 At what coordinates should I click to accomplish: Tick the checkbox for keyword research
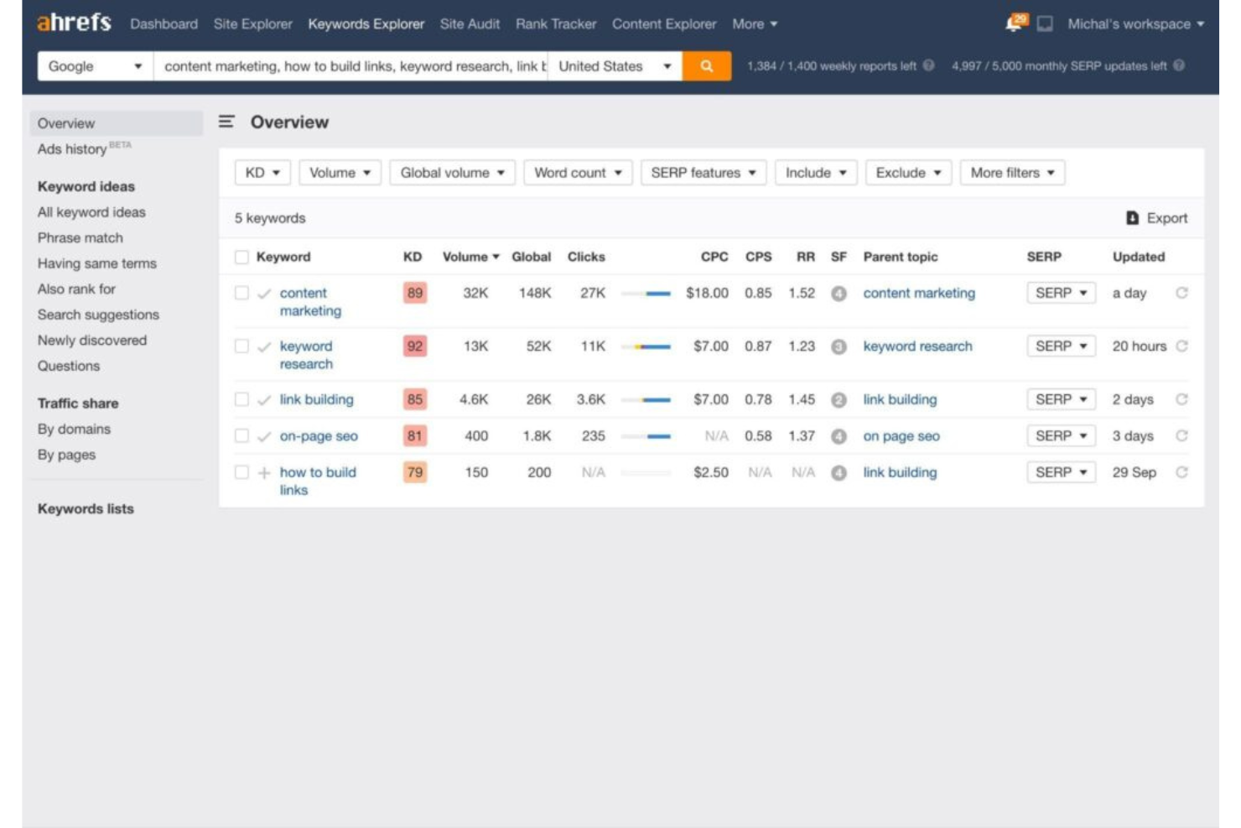[x=241, y=346]
